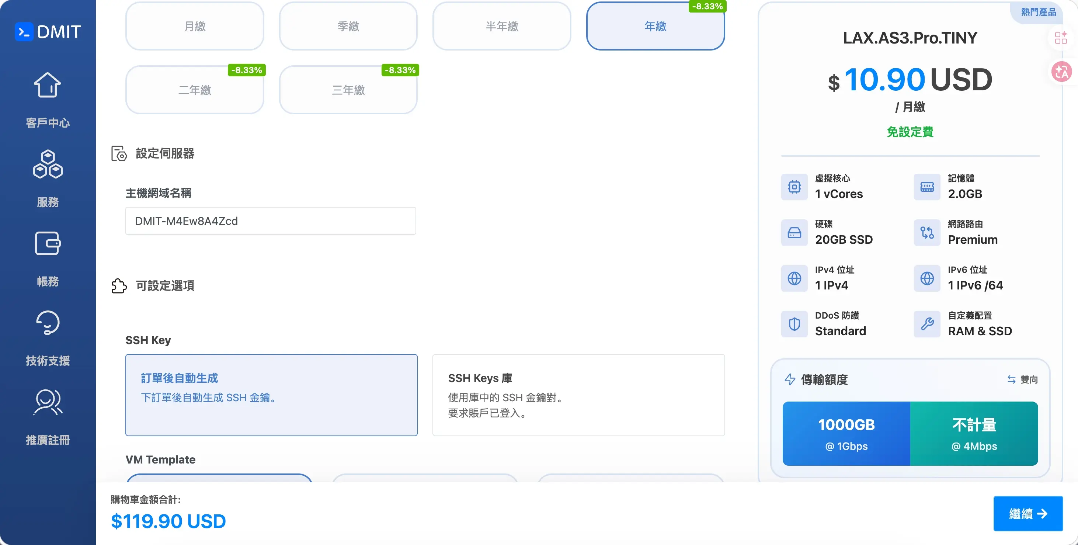
Task: Click the SSH Key heading
Action: click(148, 340)
